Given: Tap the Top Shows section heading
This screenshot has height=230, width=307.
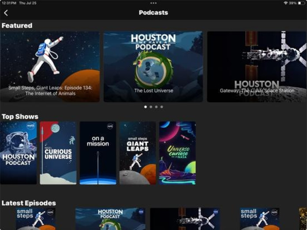Looking at the screenshot, I should click(x=20, y=117).
